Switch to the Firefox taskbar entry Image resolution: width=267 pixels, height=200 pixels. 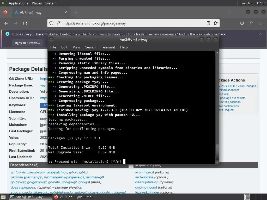[x=75, y=197]
